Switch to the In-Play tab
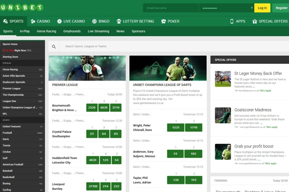This screenshot has height=192, width=289. (25, 31)
